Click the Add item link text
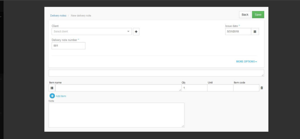 [61, 96]
